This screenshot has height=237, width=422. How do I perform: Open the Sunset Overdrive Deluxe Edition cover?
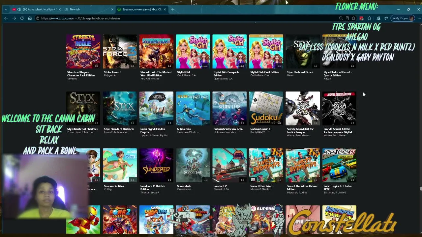[303, 166]
